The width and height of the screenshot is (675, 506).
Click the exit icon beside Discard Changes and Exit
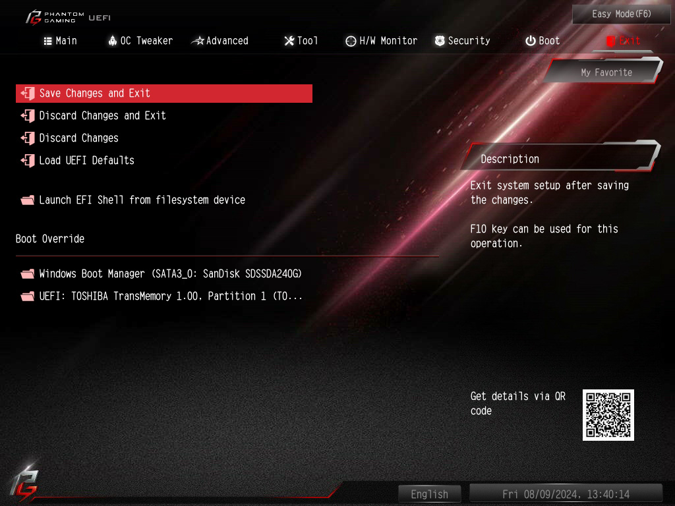tap(28, 116)
